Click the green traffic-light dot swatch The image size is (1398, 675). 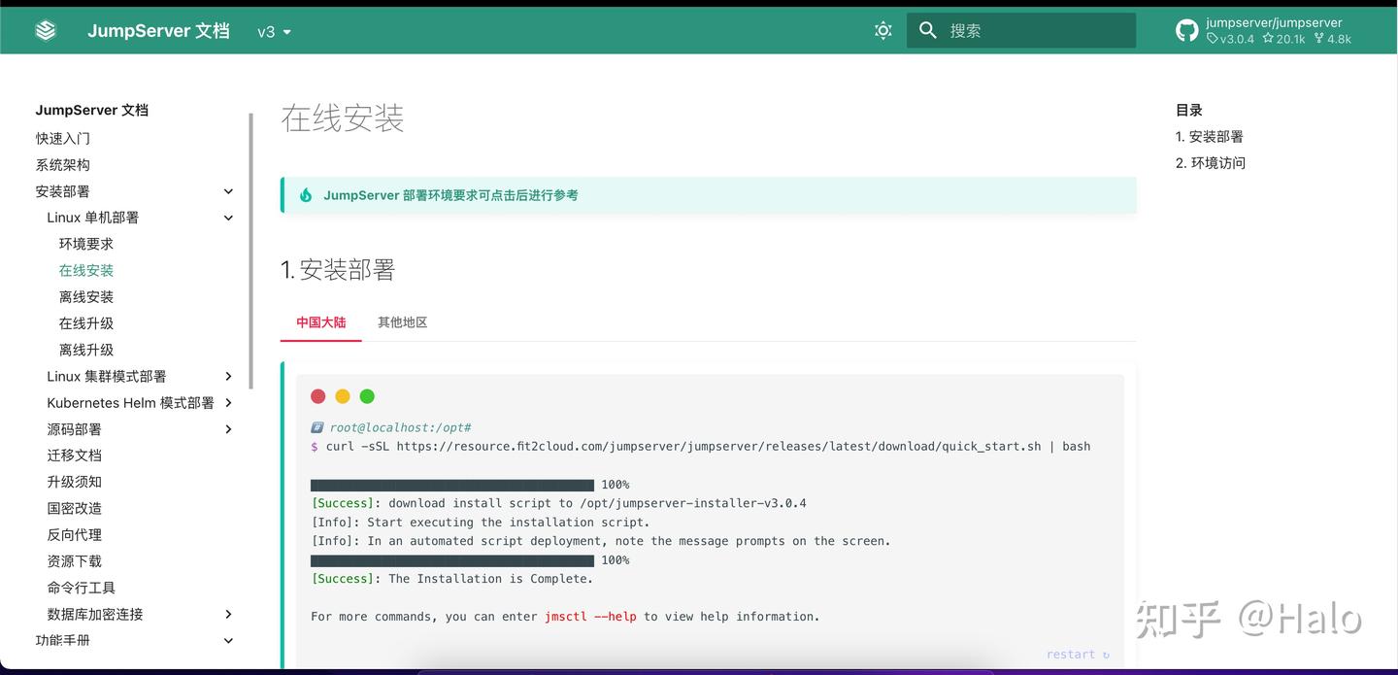tap(367, 396)
